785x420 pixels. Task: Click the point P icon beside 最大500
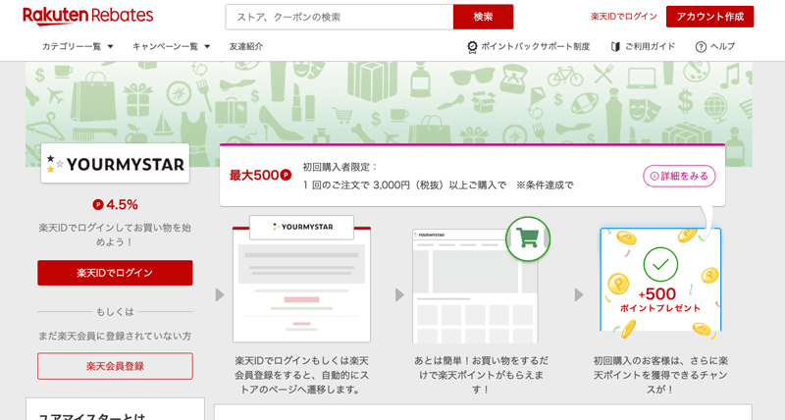(x=286, y=176)
